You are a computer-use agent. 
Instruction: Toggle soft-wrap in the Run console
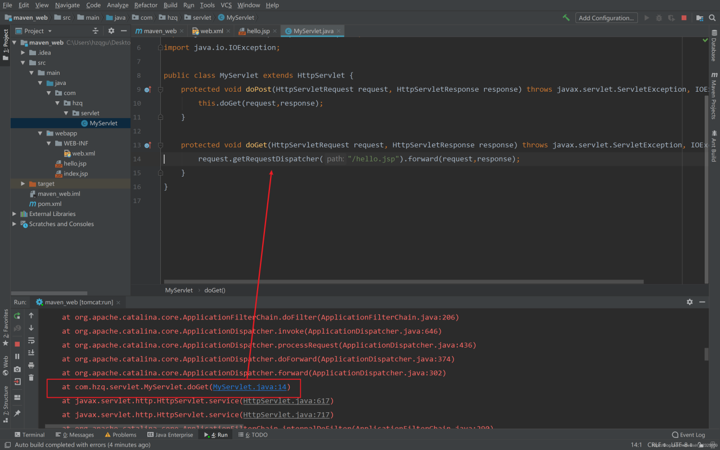[x=31, y=340]
